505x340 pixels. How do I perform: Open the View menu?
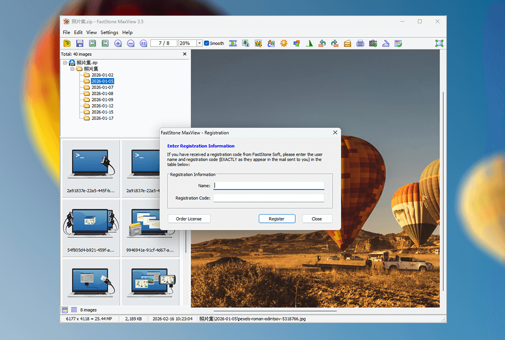[x=91, y=33]
